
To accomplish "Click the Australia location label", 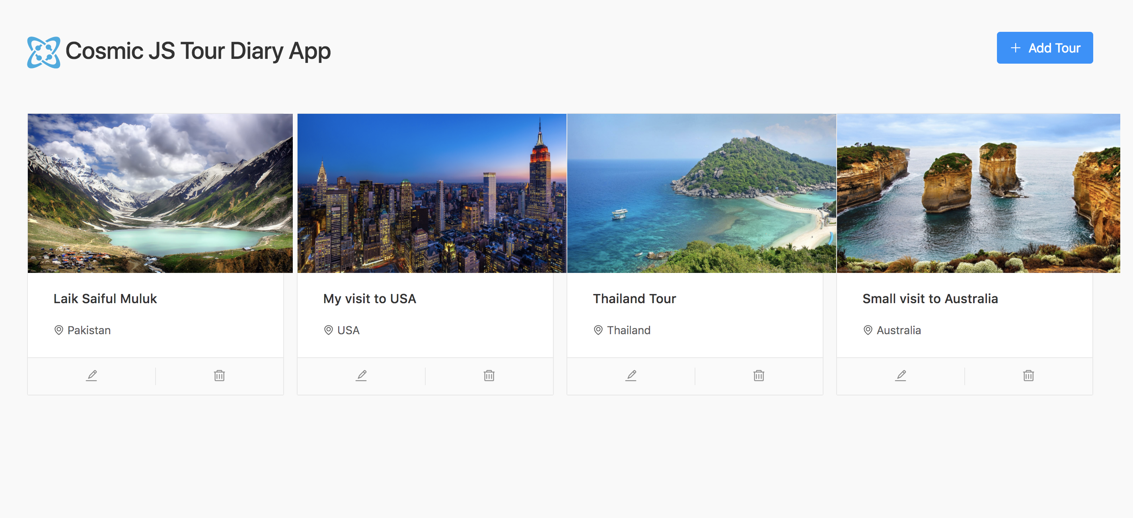I will pyautogui.click(x=899, y=330).
